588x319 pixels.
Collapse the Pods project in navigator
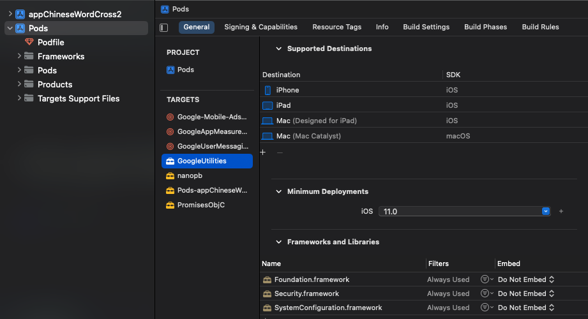click(x=10, y=28)
